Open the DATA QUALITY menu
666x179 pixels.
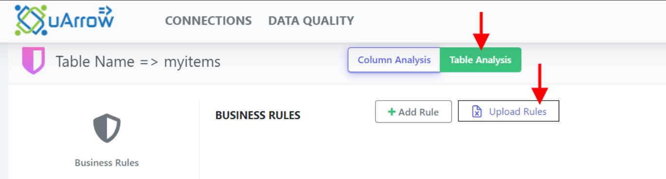point(311,21)
